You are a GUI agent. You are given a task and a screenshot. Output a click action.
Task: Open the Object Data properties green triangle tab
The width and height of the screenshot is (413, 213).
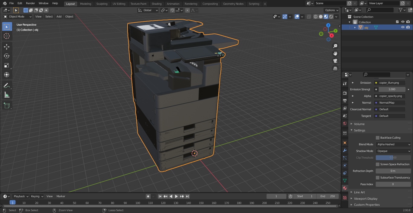345,180
